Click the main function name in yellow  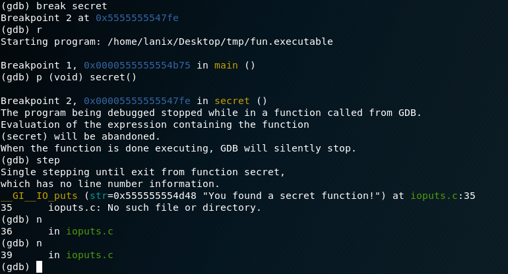226,65
